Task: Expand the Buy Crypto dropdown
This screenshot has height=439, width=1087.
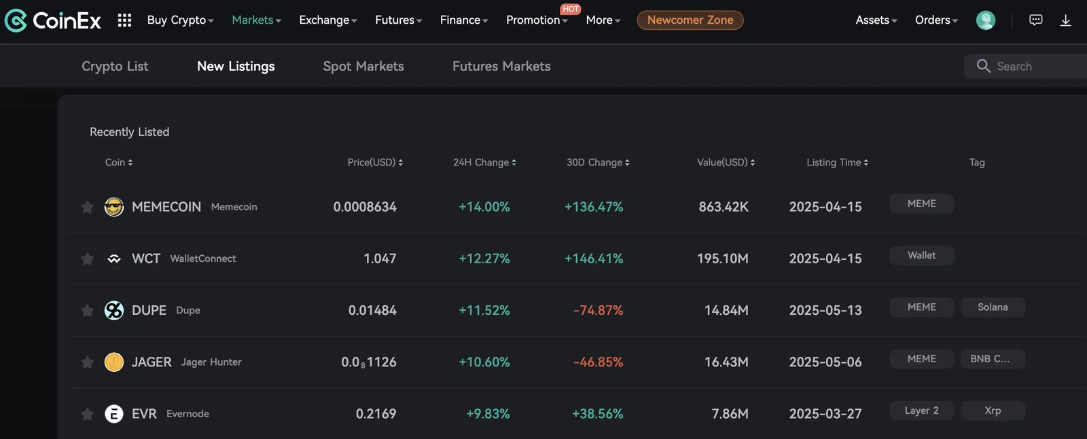Action: point(181,20)
